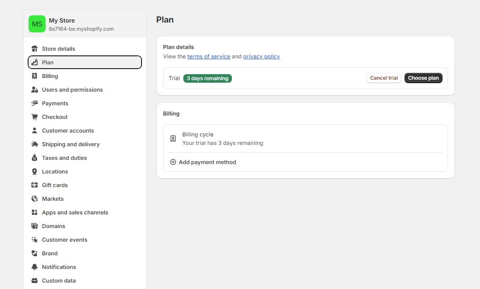This screenshot has height=289, width=480.
Task: Open Users and permissions
Action: [x=85, y=90]
